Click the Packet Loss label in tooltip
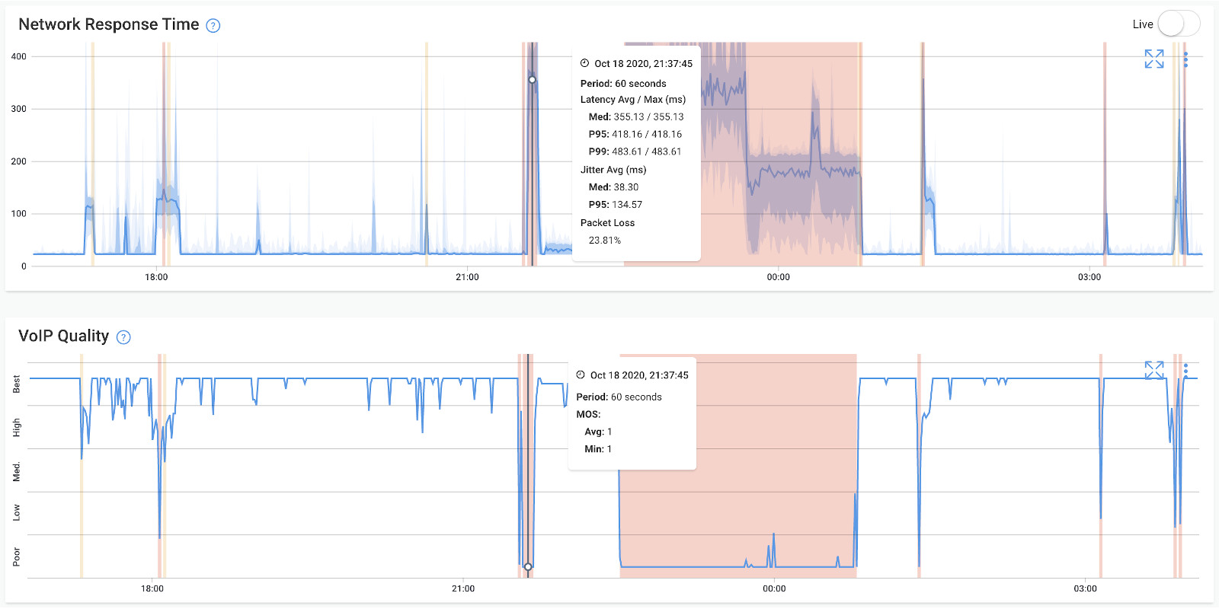1219x609 pixels. click(x=607, y=222)
